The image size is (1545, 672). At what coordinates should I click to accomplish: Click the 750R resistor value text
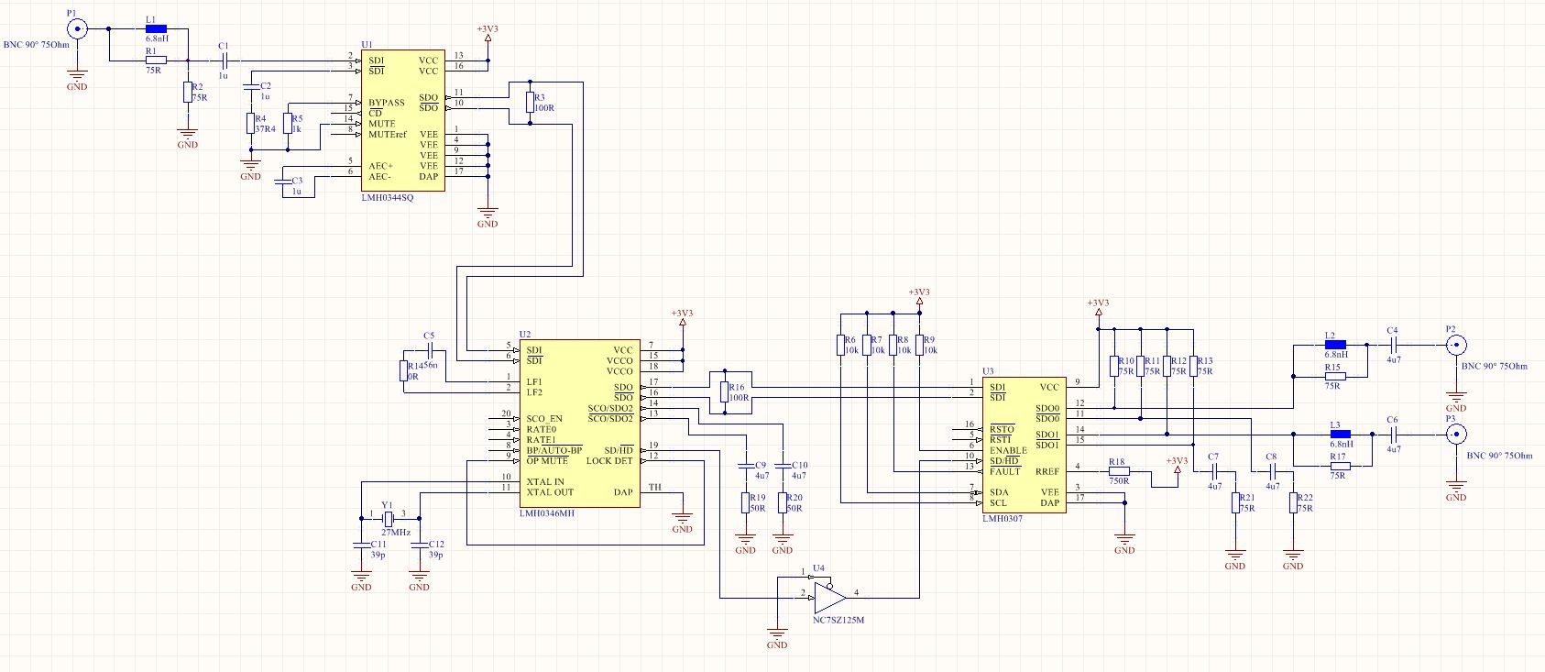click(1119, 481)
